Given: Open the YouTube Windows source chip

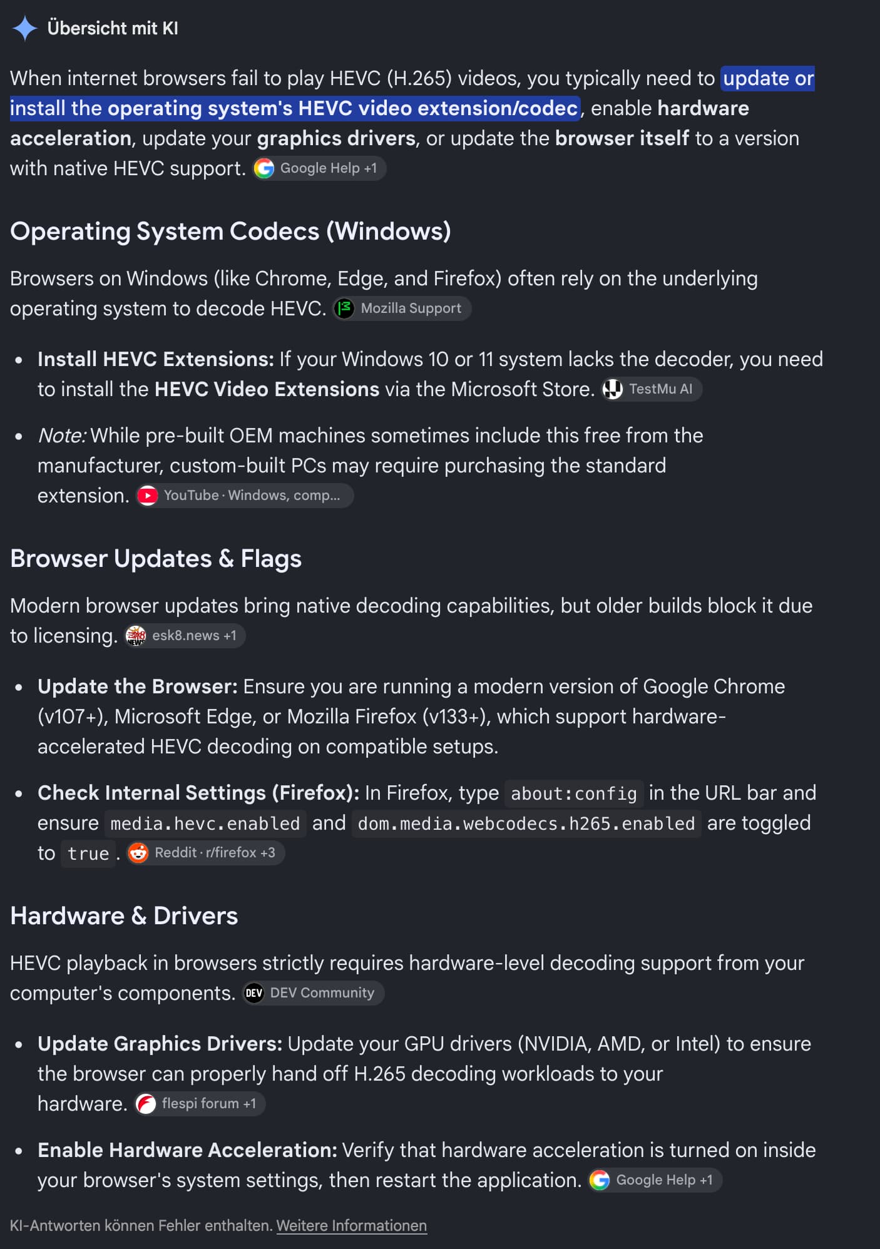Looking at the screenshot, I should (x=245, y=496).
